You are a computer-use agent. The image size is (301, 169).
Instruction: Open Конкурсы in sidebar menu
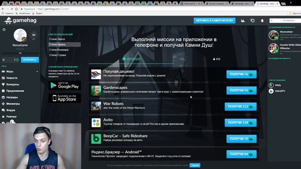tap(13, 84)
